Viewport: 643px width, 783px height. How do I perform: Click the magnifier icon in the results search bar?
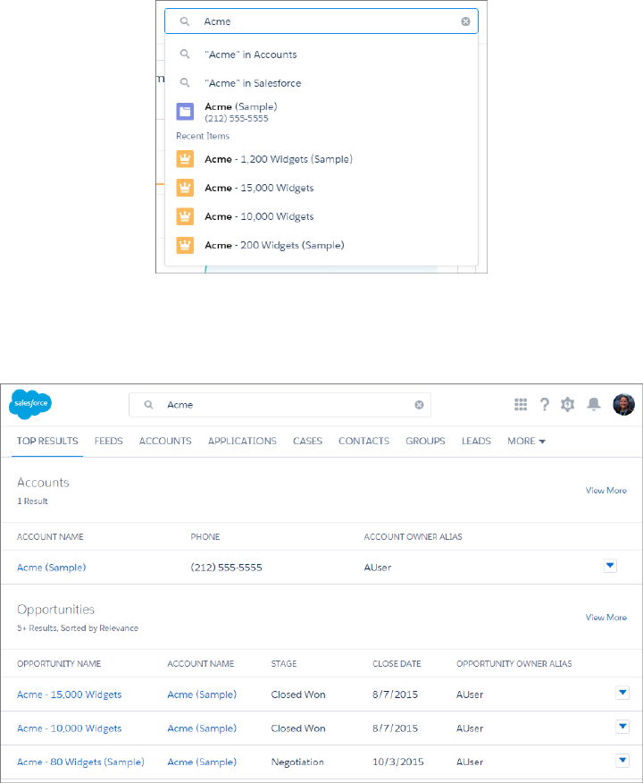pyautogui.click(x=148, y=405)
